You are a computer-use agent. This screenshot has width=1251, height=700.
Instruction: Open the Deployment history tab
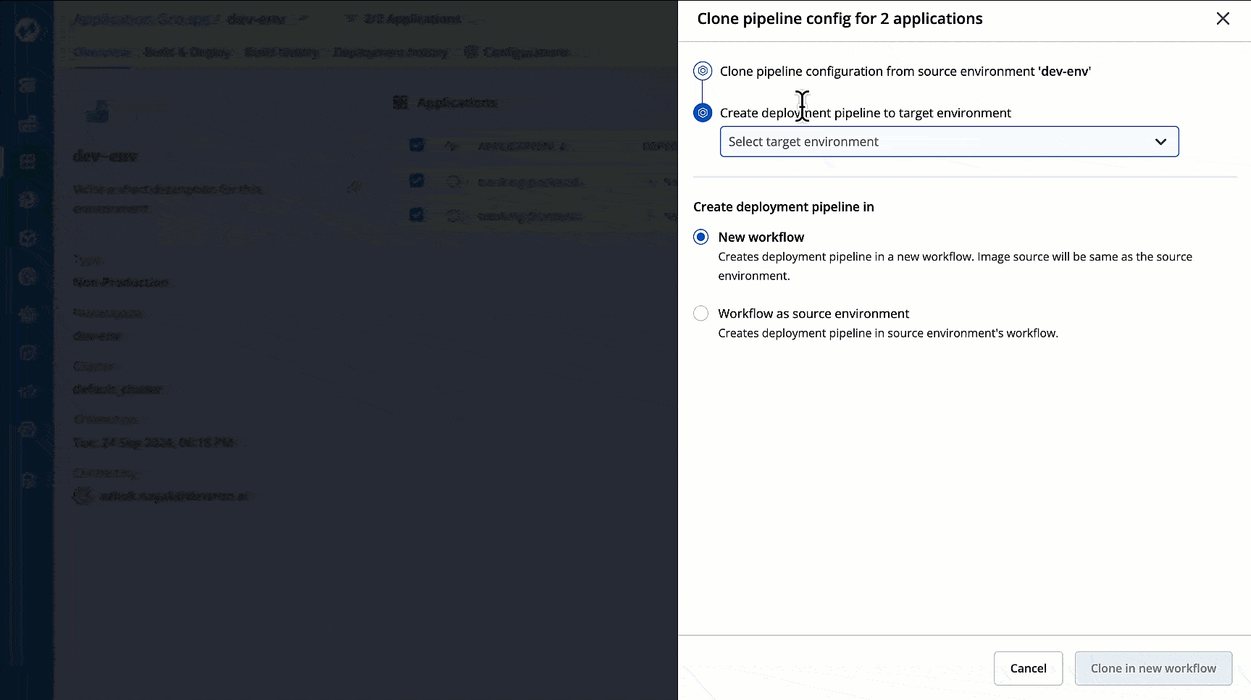point(390,52)
